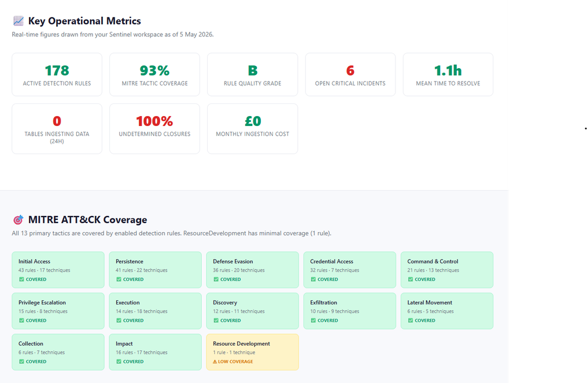Select the Mean Time to Resolve card
The width and height of the screenshot is (587, 383).
[x=448, y=75]
